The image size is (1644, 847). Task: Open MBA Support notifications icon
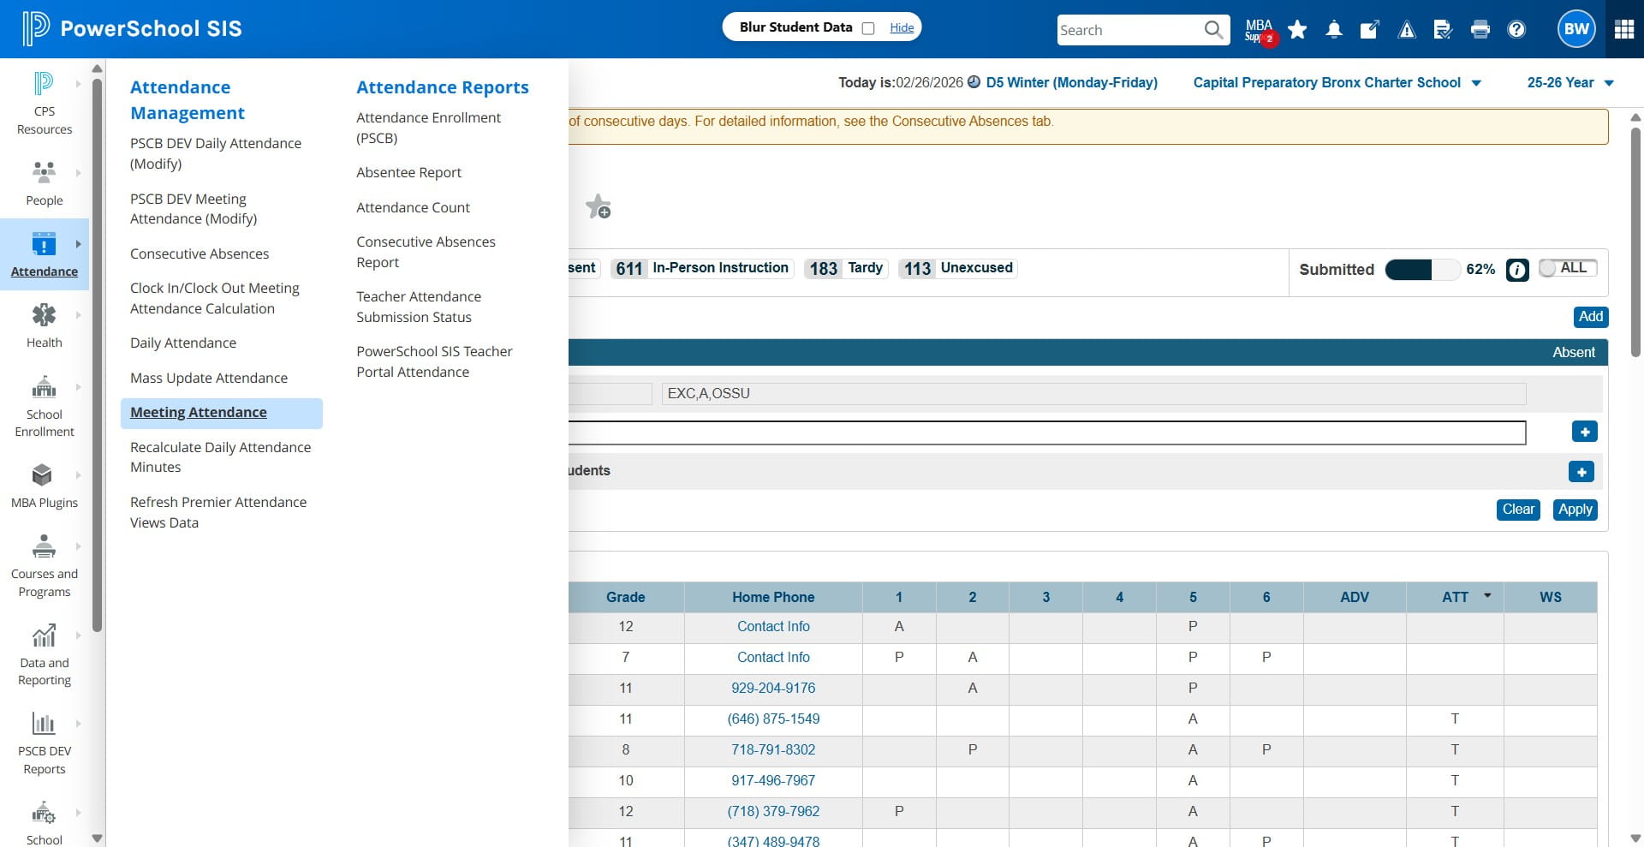point(1260,30)
